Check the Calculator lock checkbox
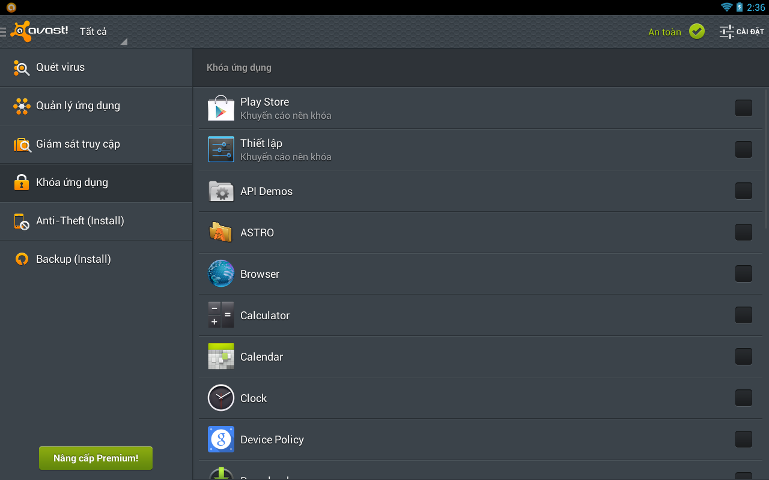 tap(744, 315)
